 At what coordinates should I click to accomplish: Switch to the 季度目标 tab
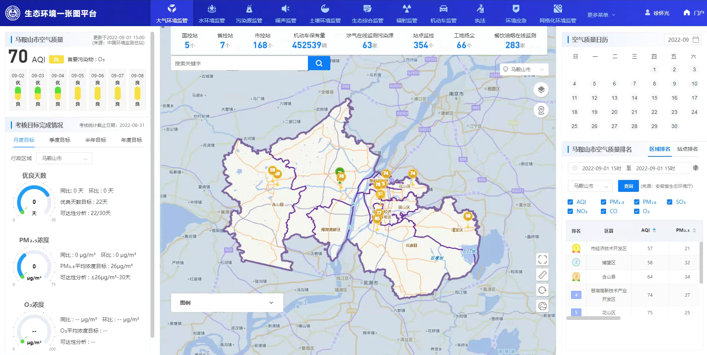pos(60,140)
